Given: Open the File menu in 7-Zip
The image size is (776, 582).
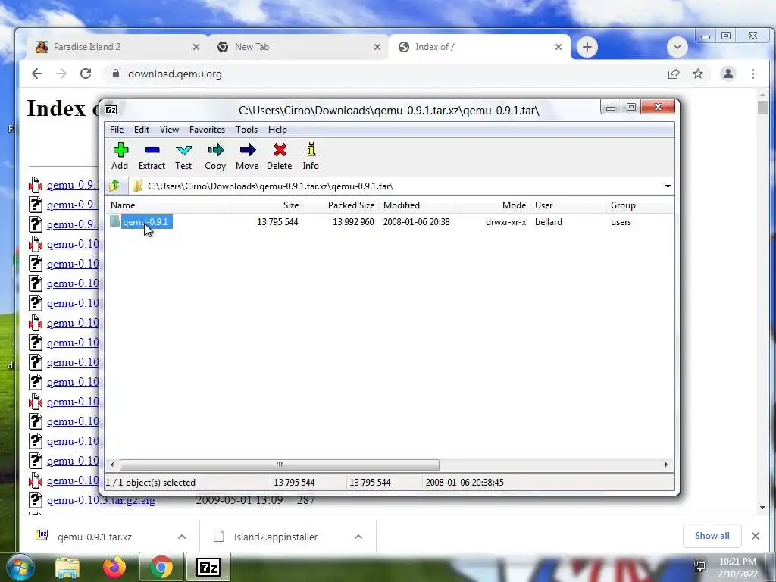Looking at the screenshot, I should point(117,129).
